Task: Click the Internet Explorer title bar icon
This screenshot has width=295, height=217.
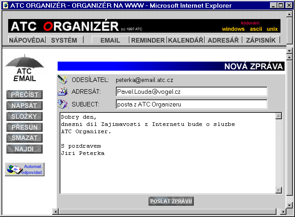Action: 5,5
